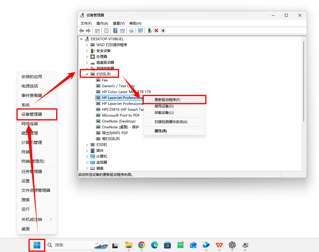
Task: Open 任务管理器 from the Start context menu
Action: click(37, 172)
